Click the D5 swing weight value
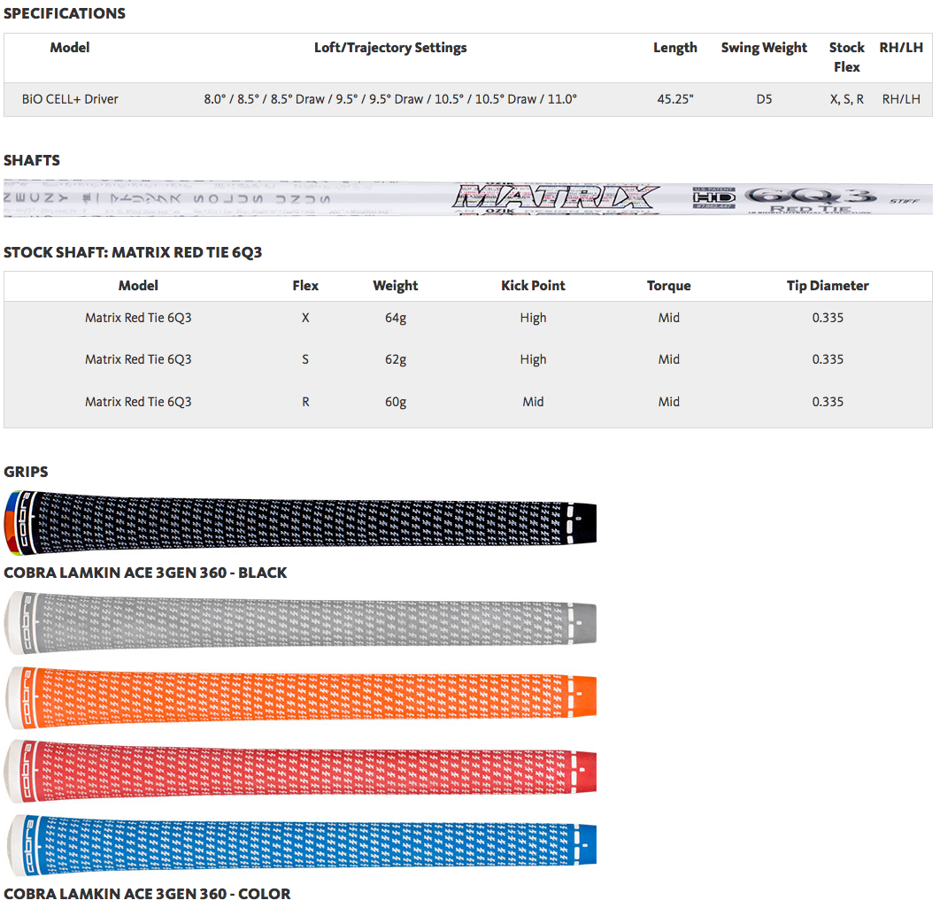940x908 pixels. [x=764, y=99]
